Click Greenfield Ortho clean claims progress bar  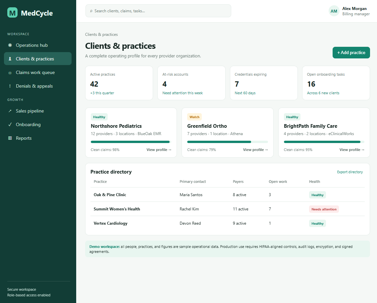[228, 142]
